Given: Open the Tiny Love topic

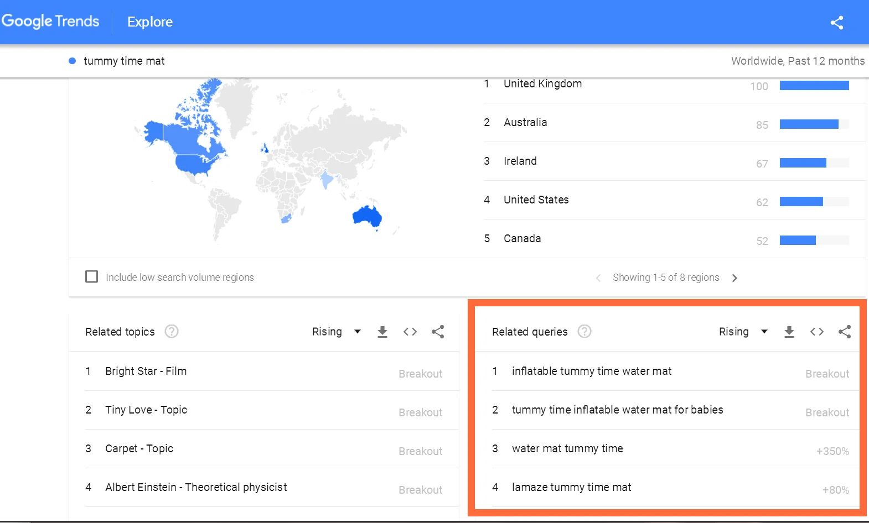Looking at the screenshot, I should tap(146, 410).
